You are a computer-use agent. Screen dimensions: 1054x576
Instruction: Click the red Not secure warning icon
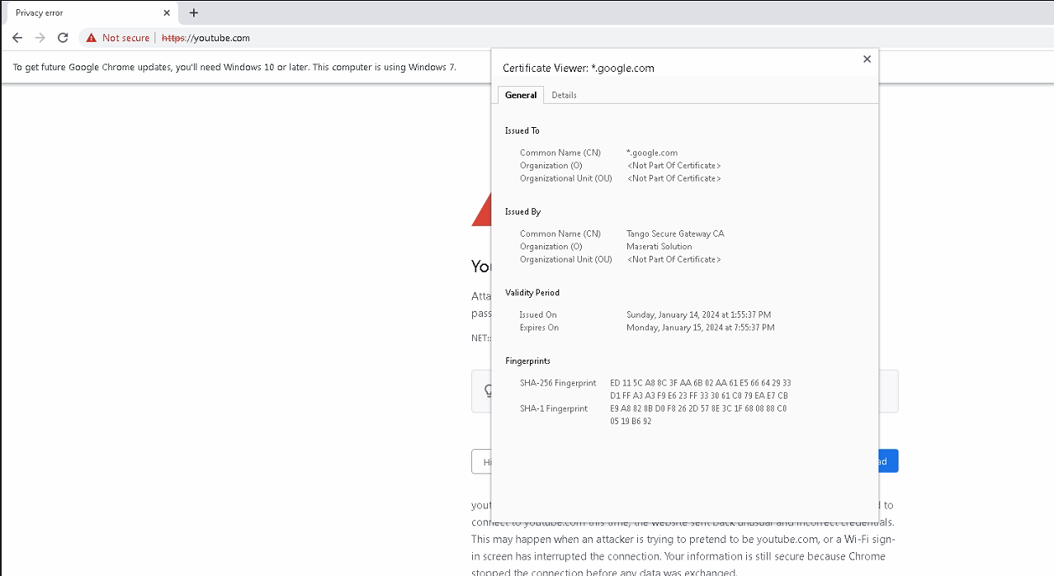[x=92, y=38]
